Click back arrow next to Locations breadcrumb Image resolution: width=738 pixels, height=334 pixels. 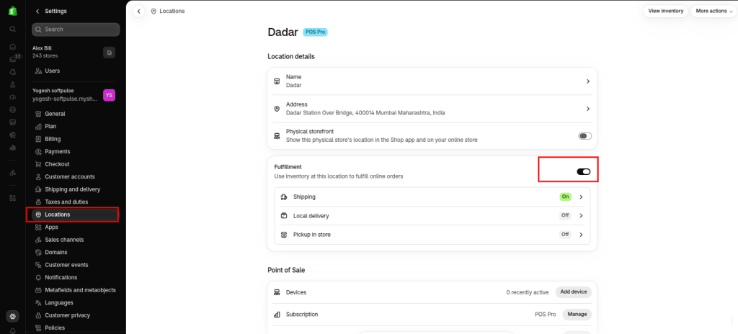138,12
